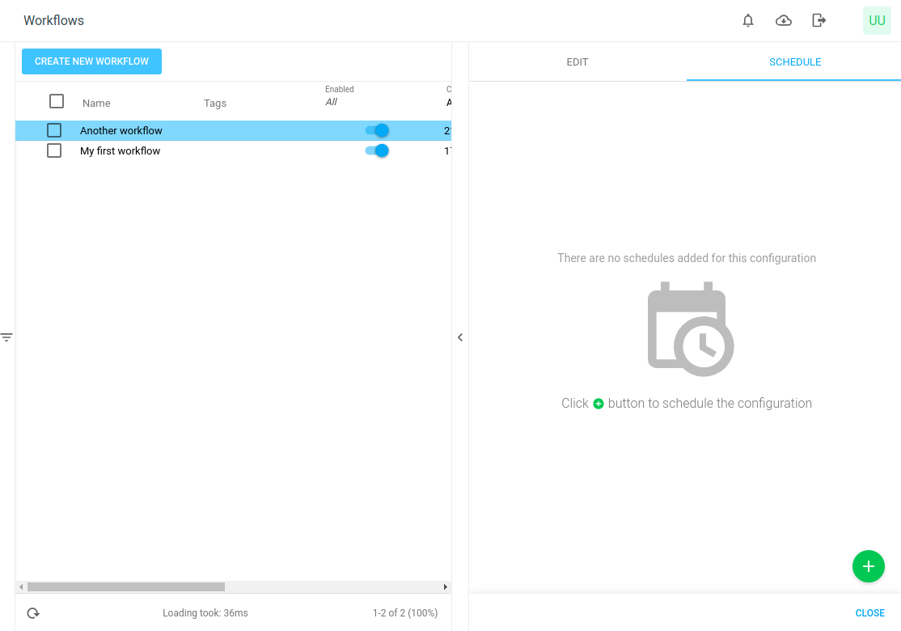901x631 pixels.
Task: Click CLOSE at bottom right
Action: pyautogui.click(x=869, y=612)
